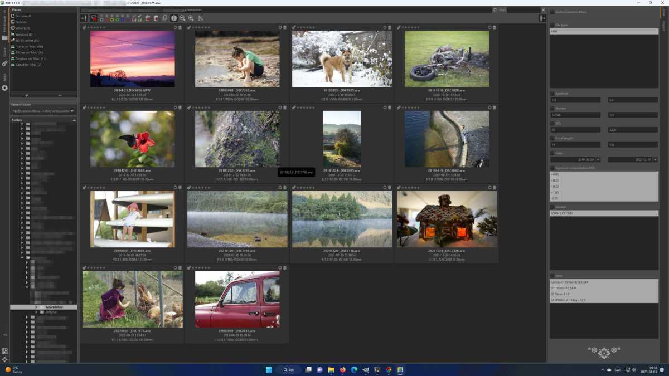669x376 pixels.
Task: Open the File Browser vertical tab
Action: coord(4,21)
